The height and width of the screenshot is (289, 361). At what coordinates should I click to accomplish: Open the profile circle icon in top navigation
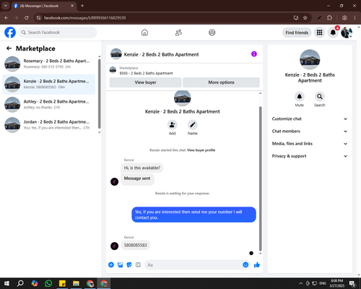(212, 33)
